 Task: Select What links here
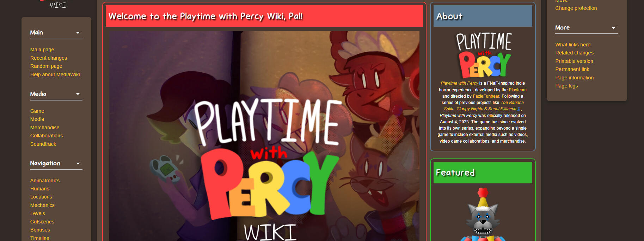tap(572, 45)
